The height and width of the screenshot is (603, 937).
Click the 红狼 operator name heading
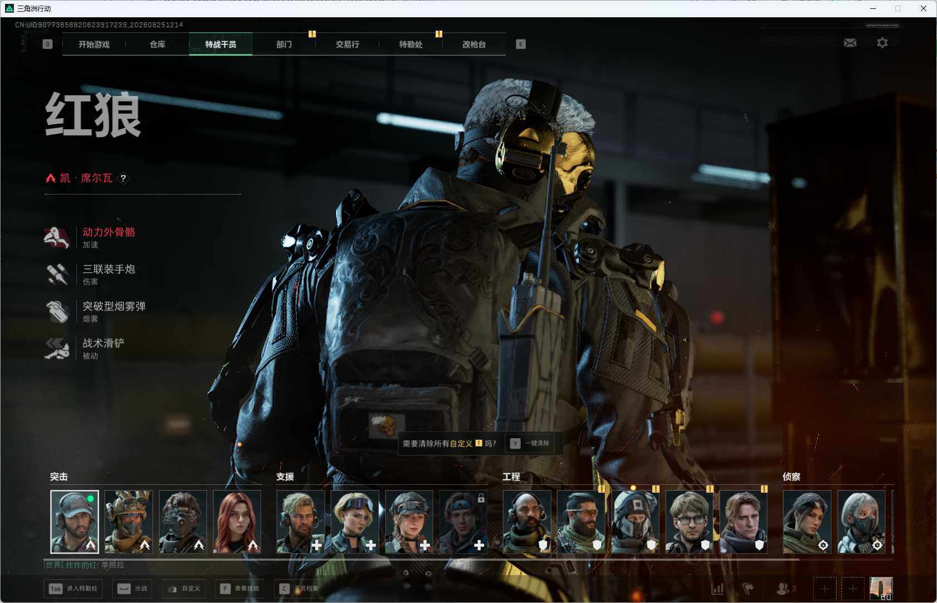tap(93, 115)
